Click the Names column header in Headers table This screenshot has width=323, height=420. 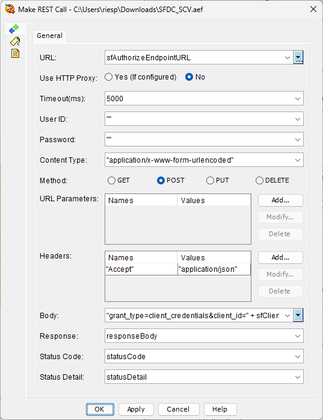click(x=141, y=257)
